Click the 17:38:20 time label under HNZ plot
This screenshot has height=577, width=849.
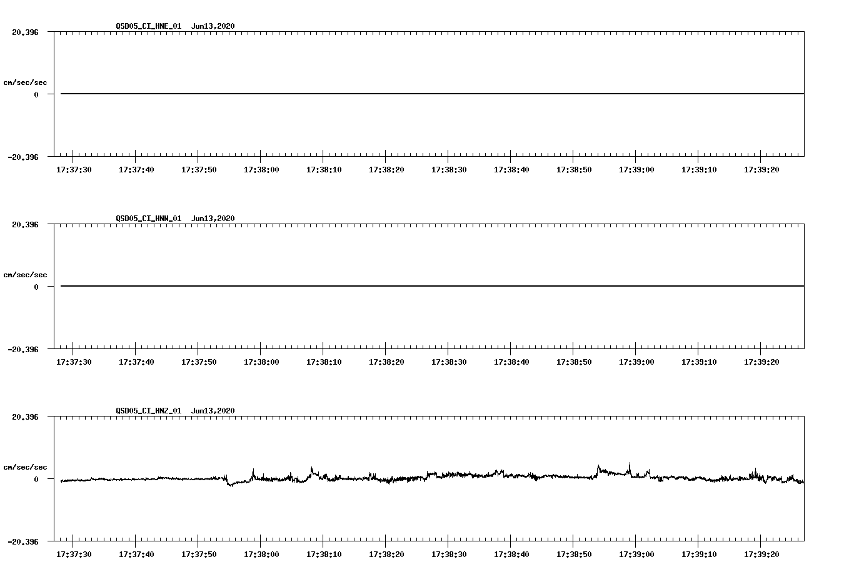click(386, 555)
